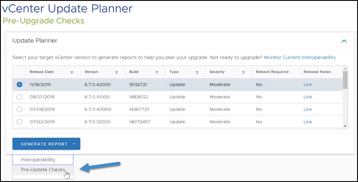Select the 09/27/2019 release radio button
This screenshot has height=182, width=358.
(x=19, y=97)
